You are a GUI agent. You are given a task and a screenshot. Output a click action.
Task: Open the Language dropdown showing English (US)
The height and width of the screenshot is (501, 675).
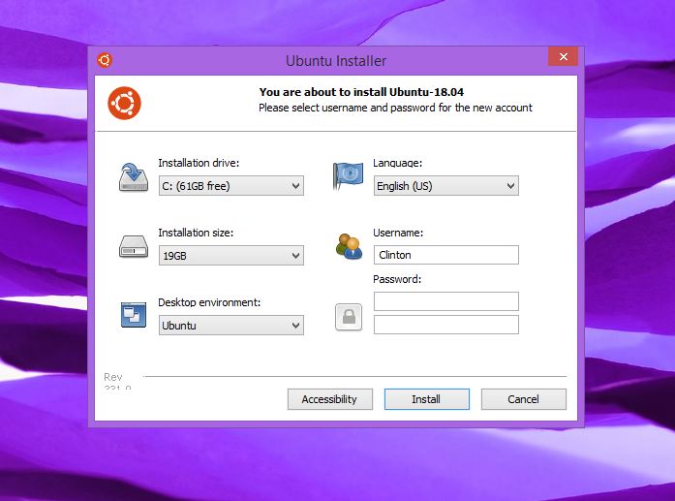[x=446, y=186]
